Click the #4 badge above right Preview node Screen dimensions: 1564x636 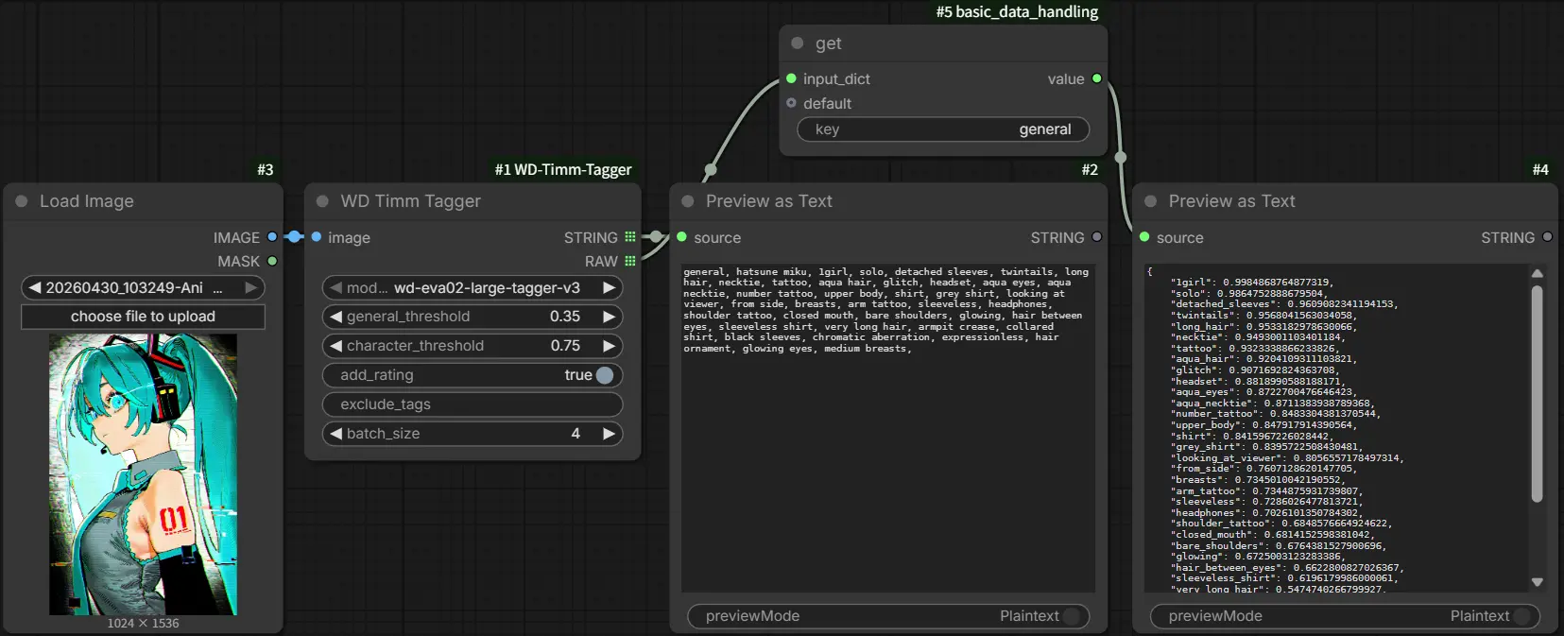pyautogui.click(x=1540, y=169)
